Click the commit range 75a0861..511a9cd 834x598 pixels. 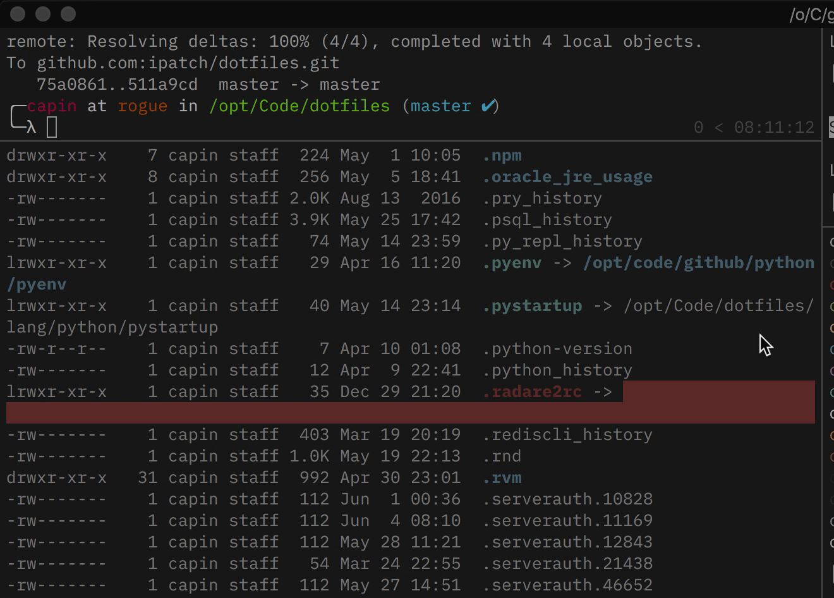click(x=117, y=85)
